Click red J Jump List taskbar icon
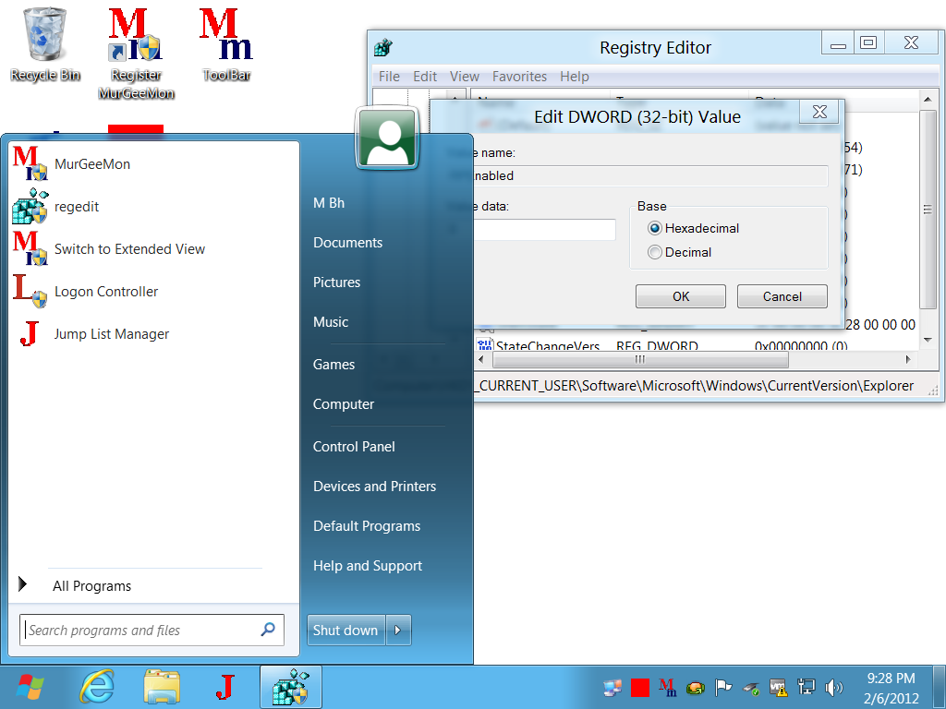Image resolution: width=946 pixels, height=709 pixels. tap(225, 687)
